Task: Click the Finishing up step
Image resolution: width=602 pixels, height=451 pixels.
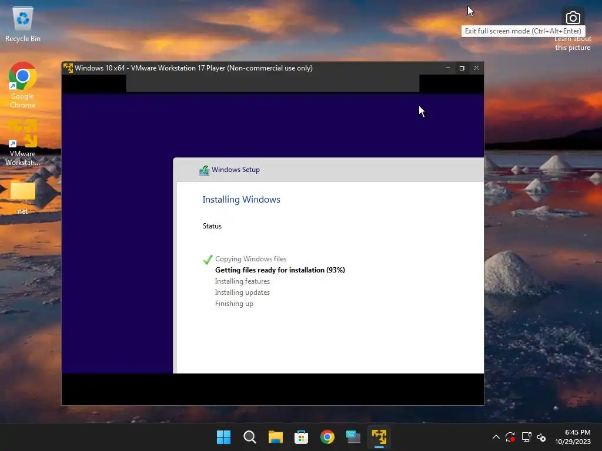Action: 234,304
